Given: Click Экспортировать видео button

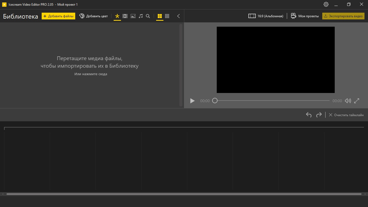Looking at the screenshot, I should tap(343, 16).
